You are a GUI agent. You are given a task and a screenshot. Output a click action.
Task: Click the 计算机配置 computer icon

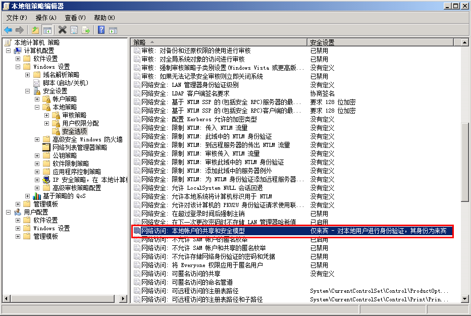[x=18, y=50]
